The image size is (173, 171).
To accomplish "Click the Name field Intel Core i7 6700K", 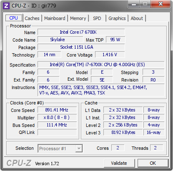I will [x=81, y=32].
